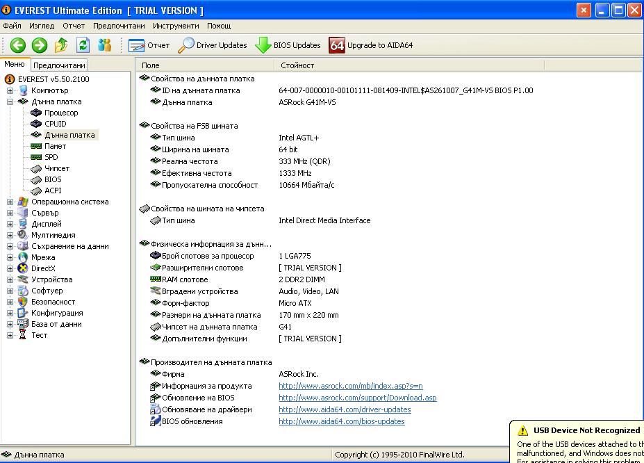Select Чипсет in the tree
Screen dimensions: 644x463
[57, 168]
